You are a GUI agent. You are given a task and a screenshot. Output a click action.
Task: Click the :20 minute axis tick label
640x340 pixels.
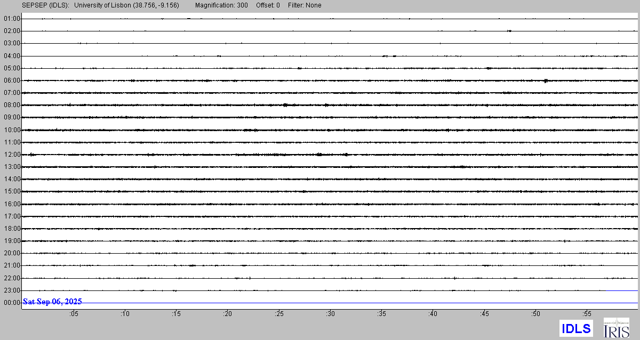point(227,314)
